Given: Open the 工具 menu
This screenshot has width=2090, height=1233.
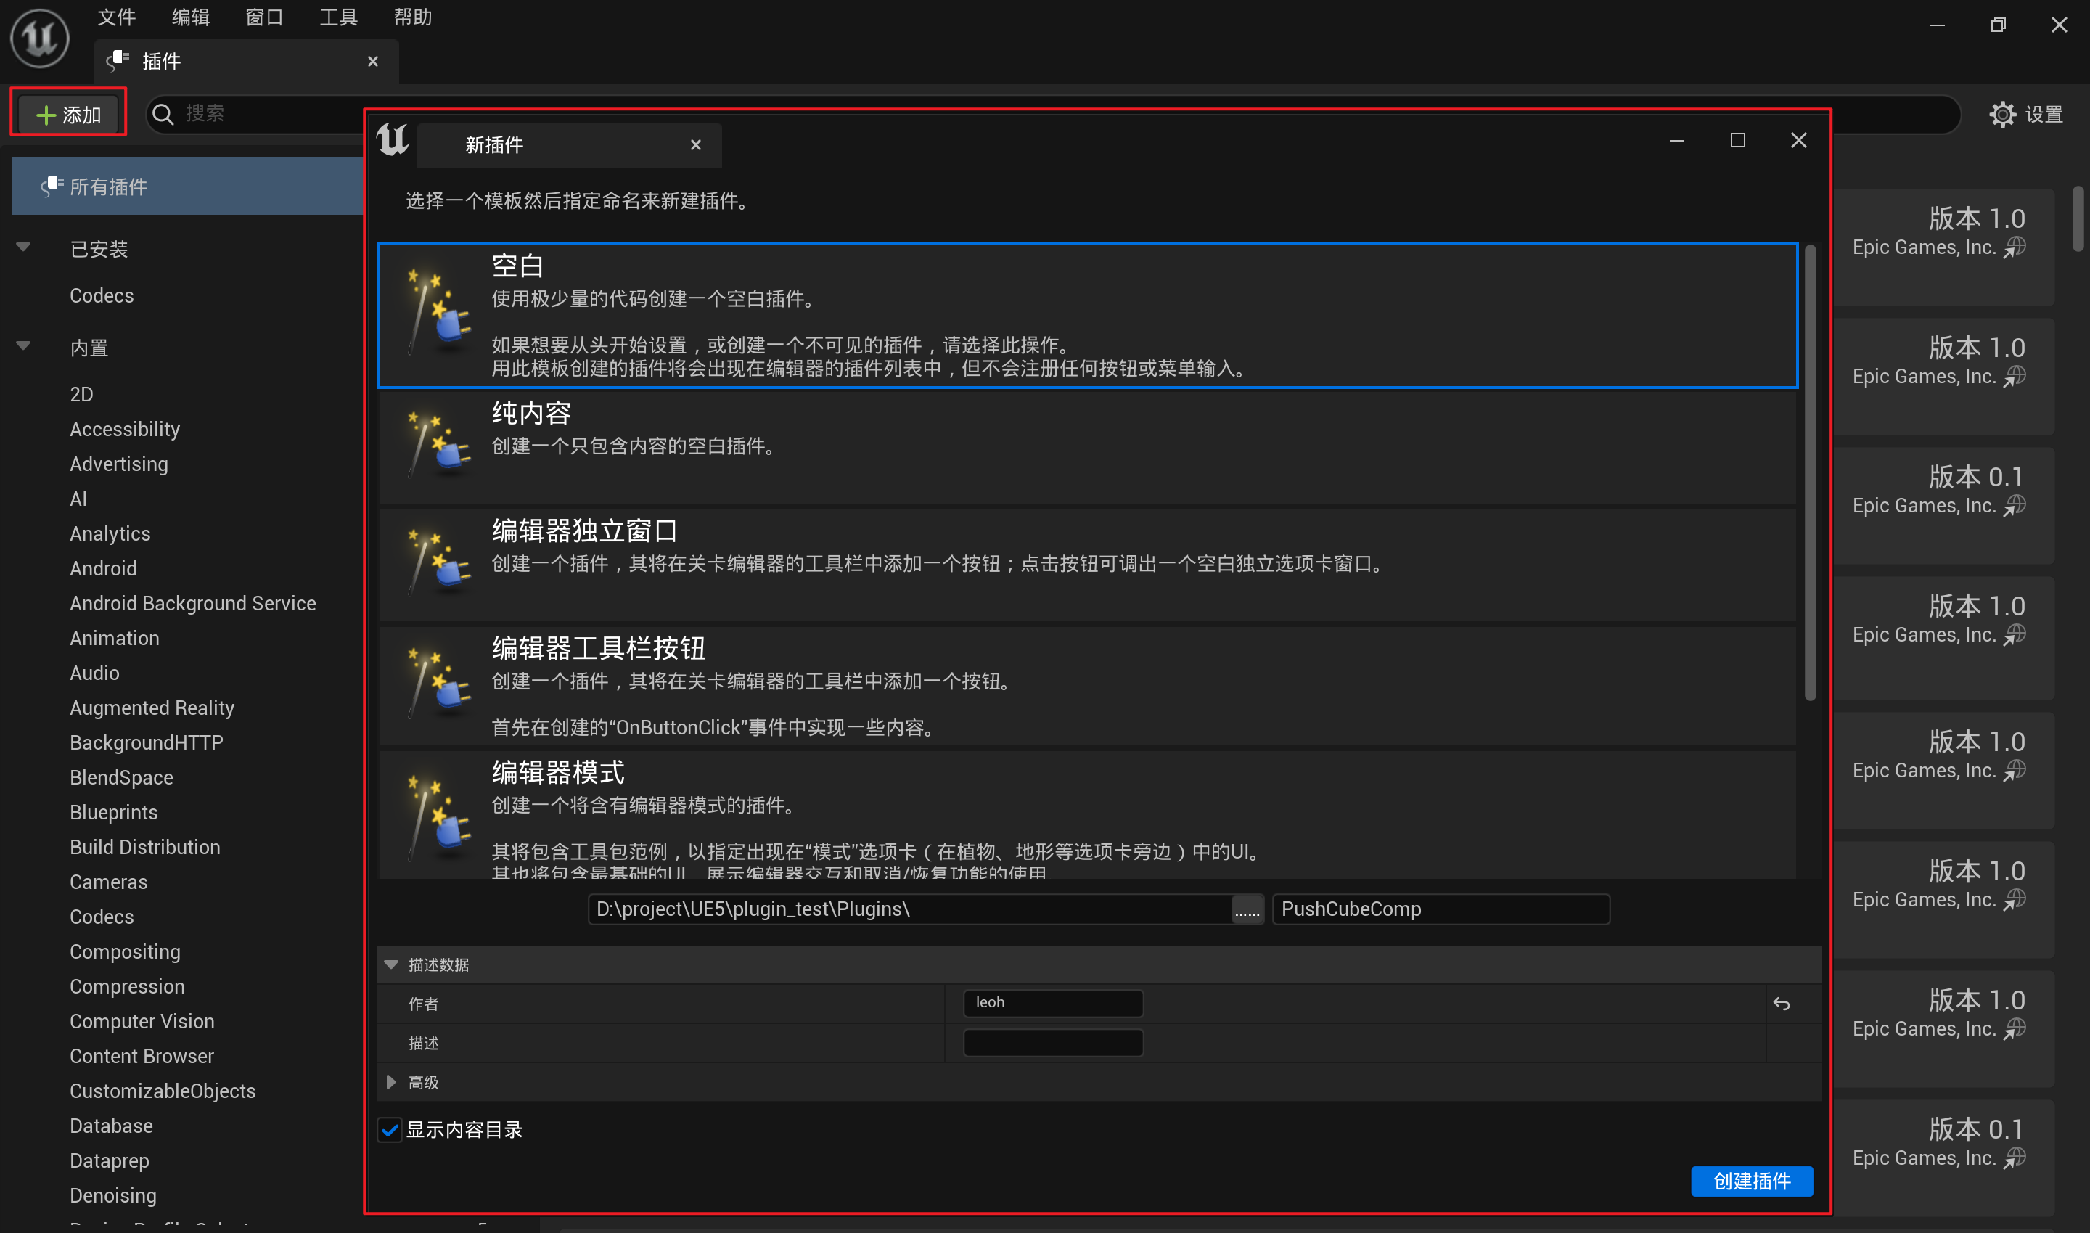Looking at the screenshot, I should [x=338, y=17].
